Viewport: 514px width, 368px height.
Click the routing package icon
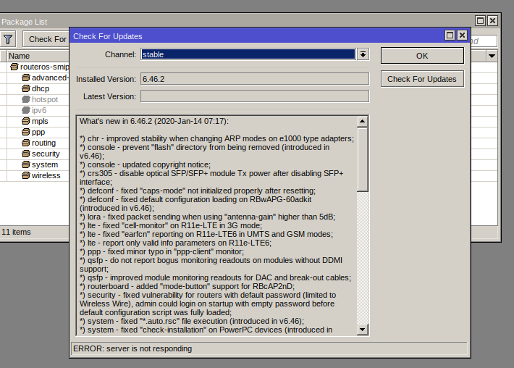click(26, 143)
